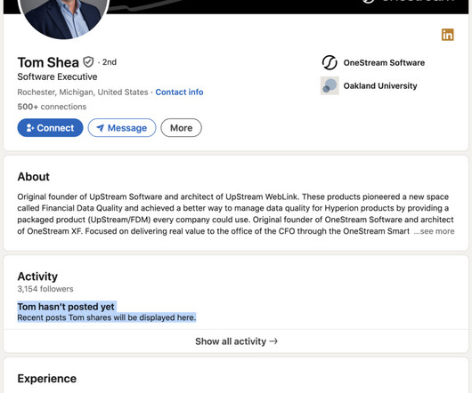This screenshot has height=393, width=472.
Task: Open the More options button
Action: point(181,128)
